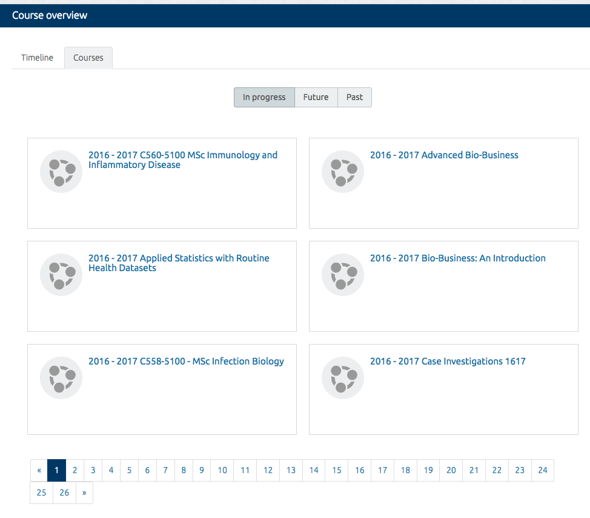Click the Bio-Business: An Introduction course icon
Image resolution: width=590 pixels, height=518 pixels.
pos(343,275)
